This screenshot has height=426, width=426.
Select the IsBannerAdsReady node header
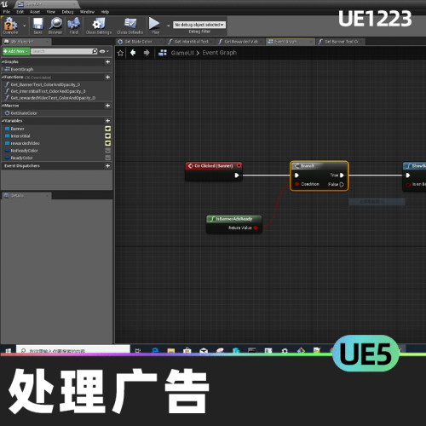click(234, 219)
